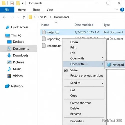This screenshot has width=125, height=125.
Task: Select the notes.txt file name
Action: (53, 32)
